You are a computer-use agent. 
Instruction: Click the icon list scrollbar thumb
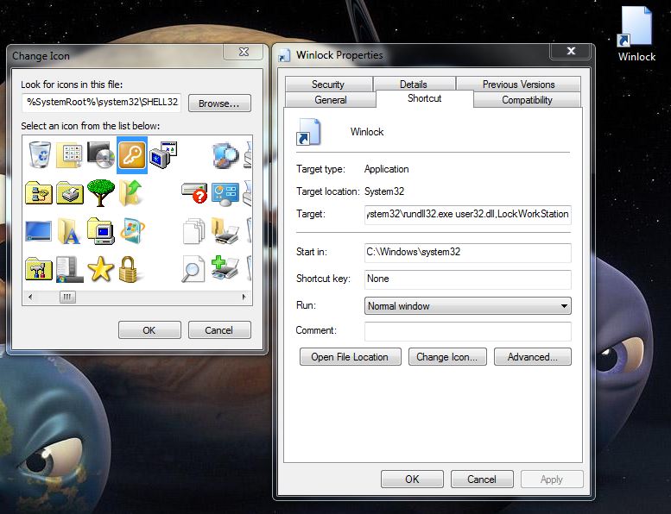tap(67, 297)
